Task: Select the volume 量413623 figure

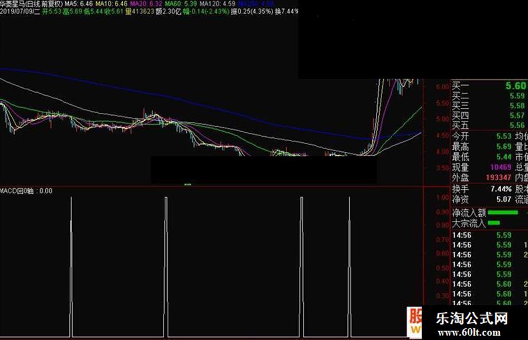Action: [140, 12]
